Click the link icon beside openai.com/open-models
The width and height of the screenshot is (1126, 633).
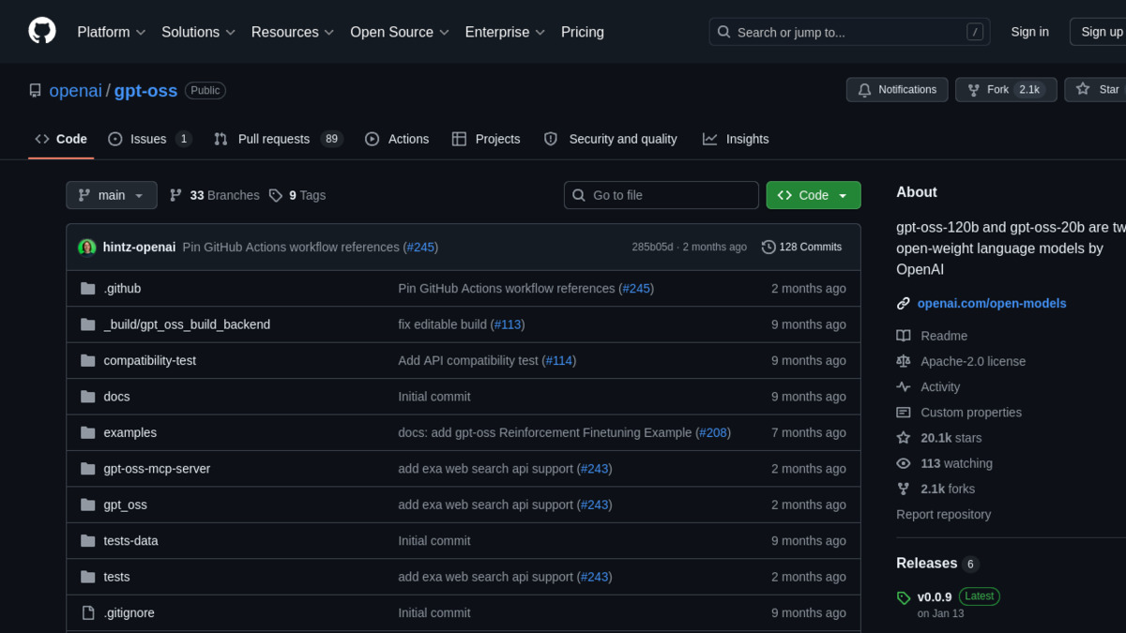coord(904,304)
